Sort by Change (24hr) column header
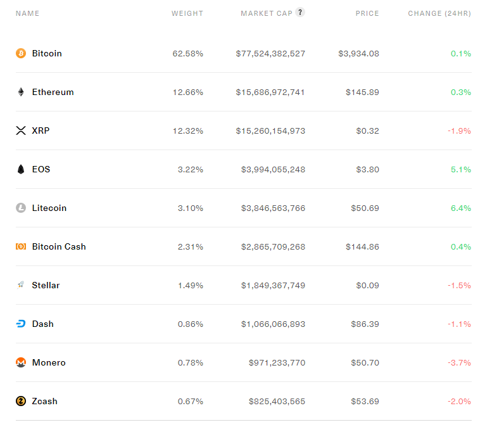Screen dimensions: 504x427 439,14
